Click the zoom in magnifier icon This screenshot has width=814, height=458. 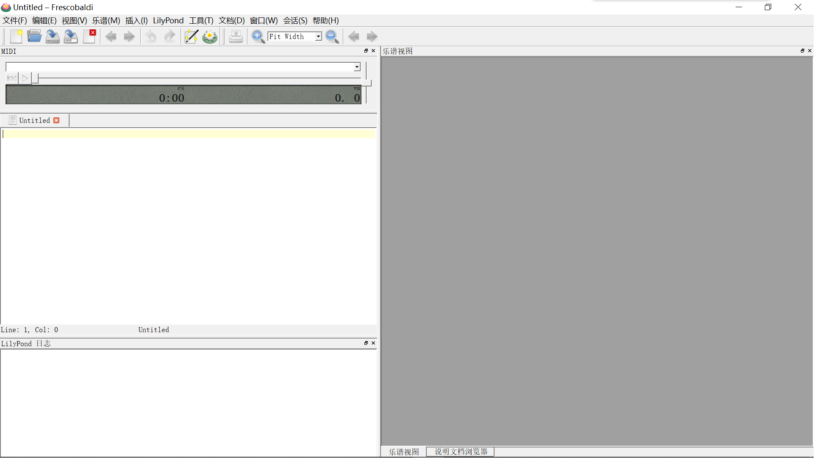258,36
